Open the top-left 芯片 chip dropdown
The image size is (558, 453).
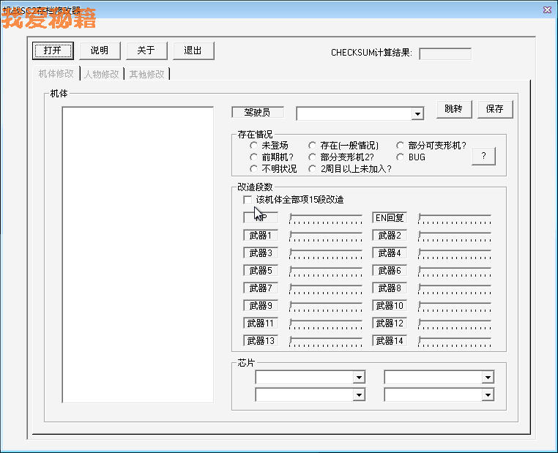pos(359,378)
